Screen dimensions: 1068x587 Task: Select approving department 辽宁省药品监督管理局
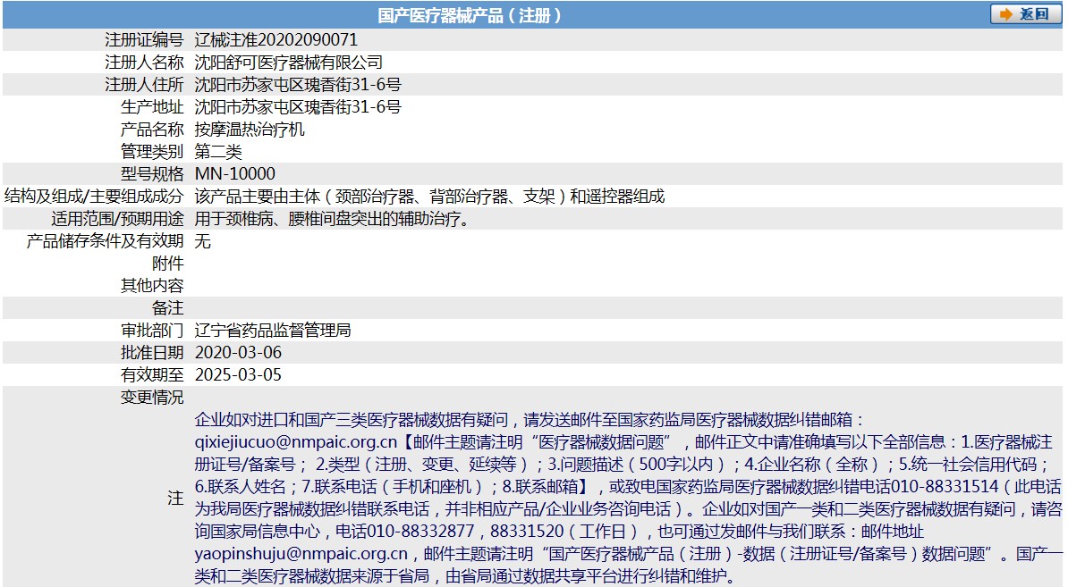coord(273,331)
